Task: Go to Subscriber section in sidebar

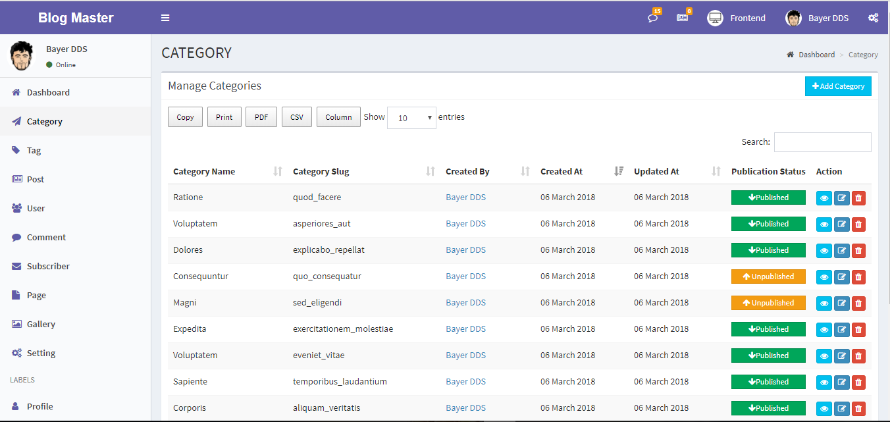Action: [48, 266]
